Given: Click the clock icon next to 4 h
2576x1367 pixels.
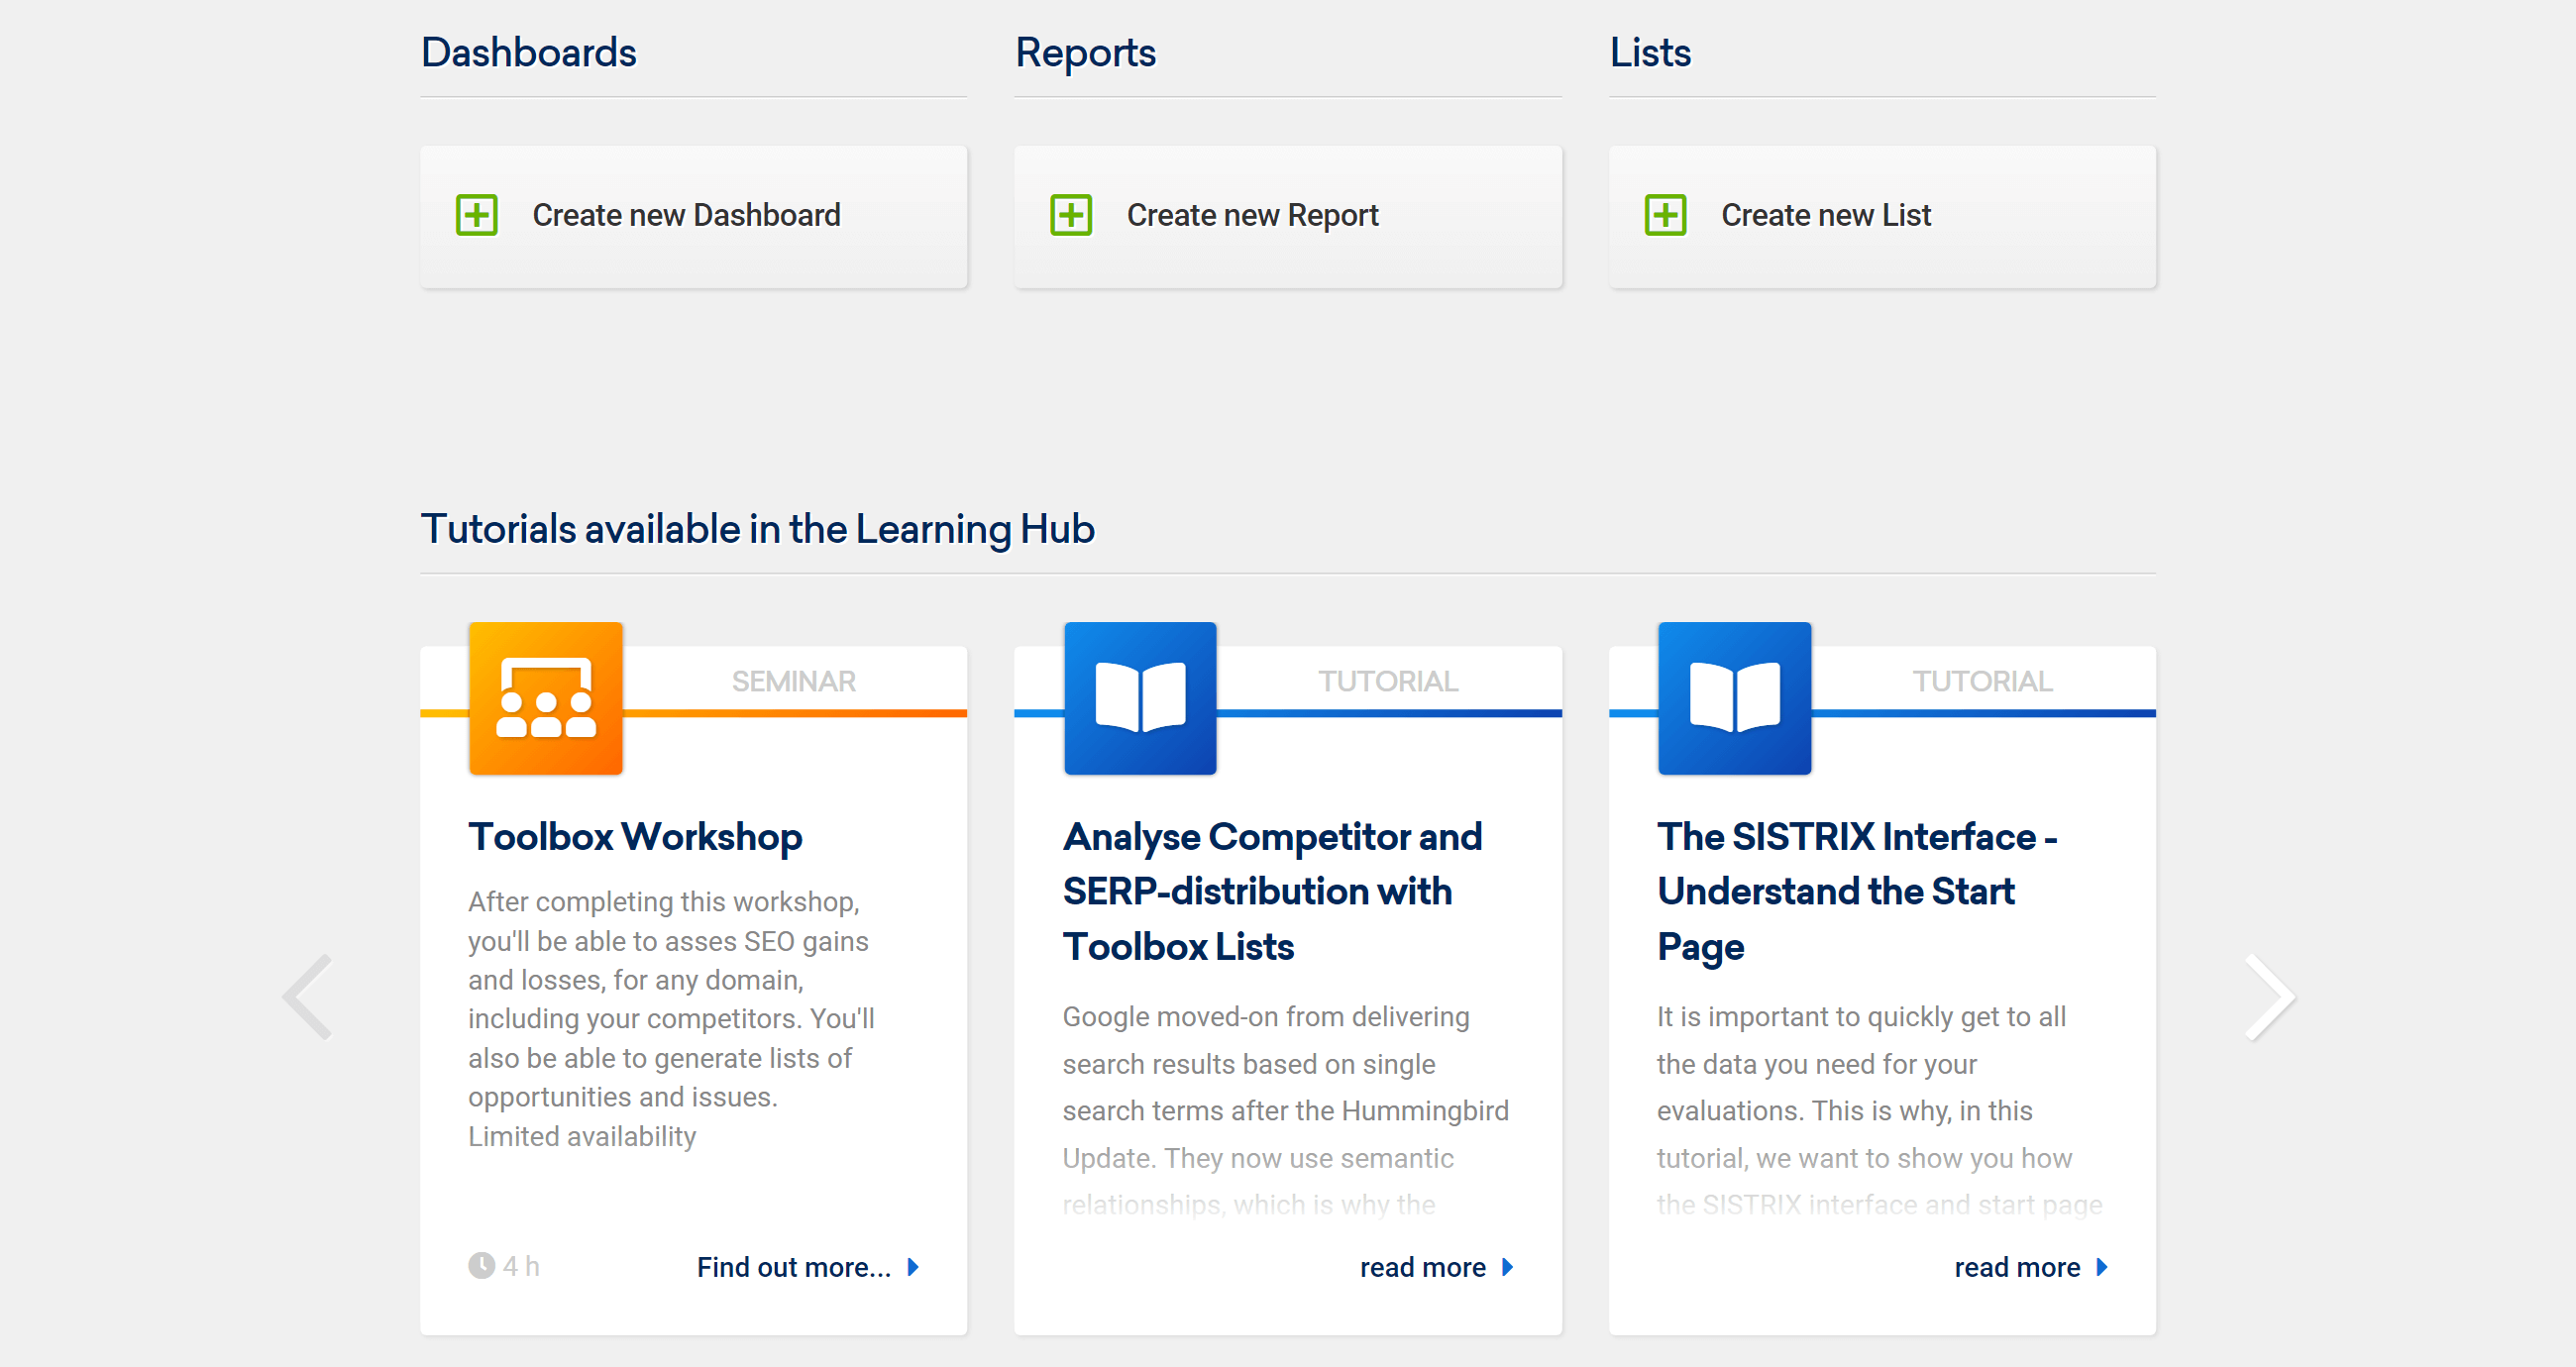Looking at the screenshot, I should click(x=481, y=1266).
